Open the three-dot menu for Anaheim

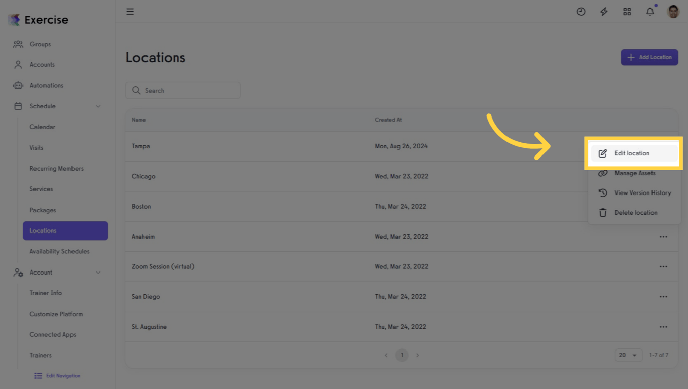coord(663,236)
